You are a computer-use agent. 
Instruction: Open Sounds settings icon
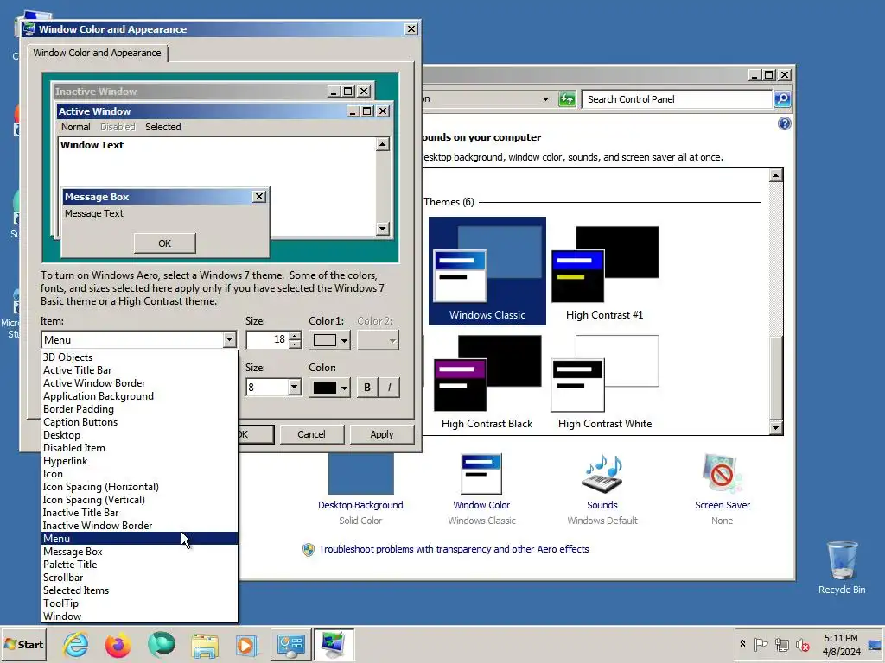tap(602, 474)
